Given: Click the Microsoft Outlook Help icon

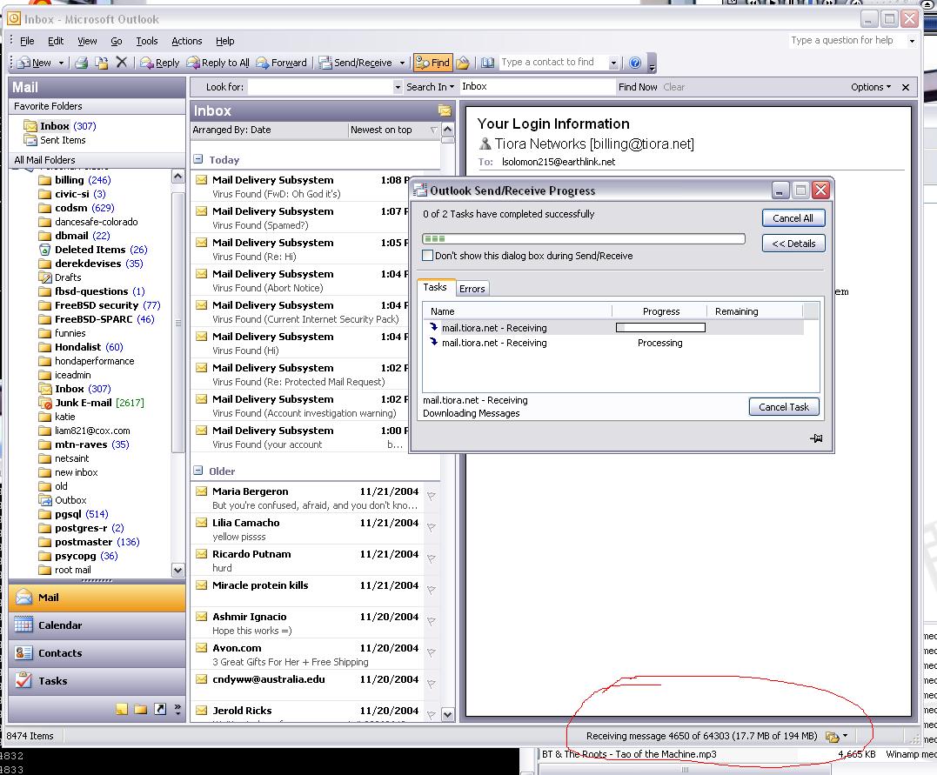Looking at the screenshot, I should 635,63.
